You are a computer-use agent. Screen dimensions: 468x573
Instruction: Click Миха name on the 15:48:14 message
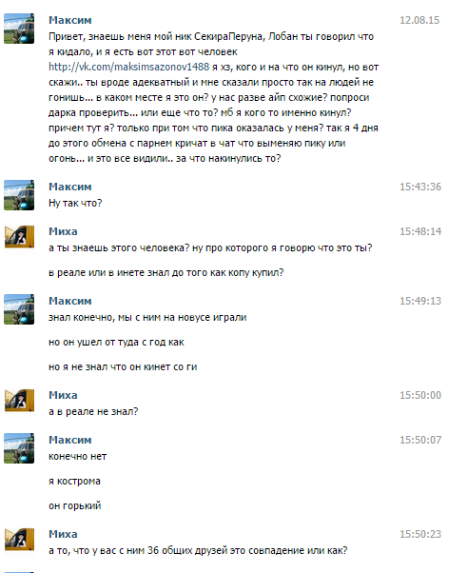pos(63,231)
